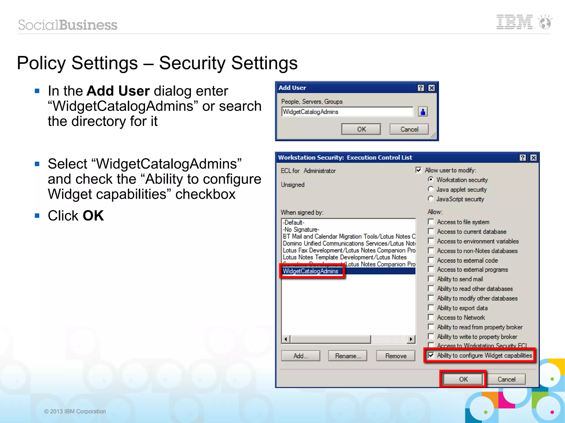This screenshot has height=423, width=565.
Task: Toggle Allow user to modify checkbox
Action: pyautogui.click(x=419, y=170)
